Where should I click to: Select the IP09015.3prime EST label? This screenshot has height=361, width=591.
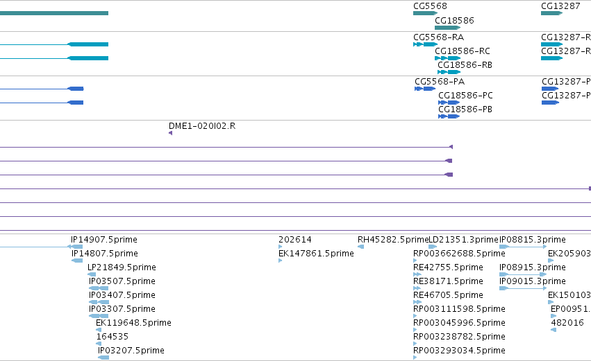[x=533, y=281]
